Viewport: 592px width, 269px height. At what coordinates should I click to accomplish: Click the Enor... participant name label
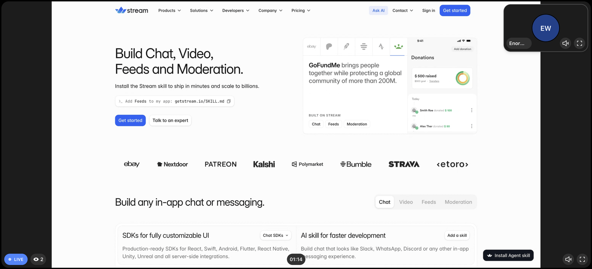pyautogui.click(x=519, y=43)
